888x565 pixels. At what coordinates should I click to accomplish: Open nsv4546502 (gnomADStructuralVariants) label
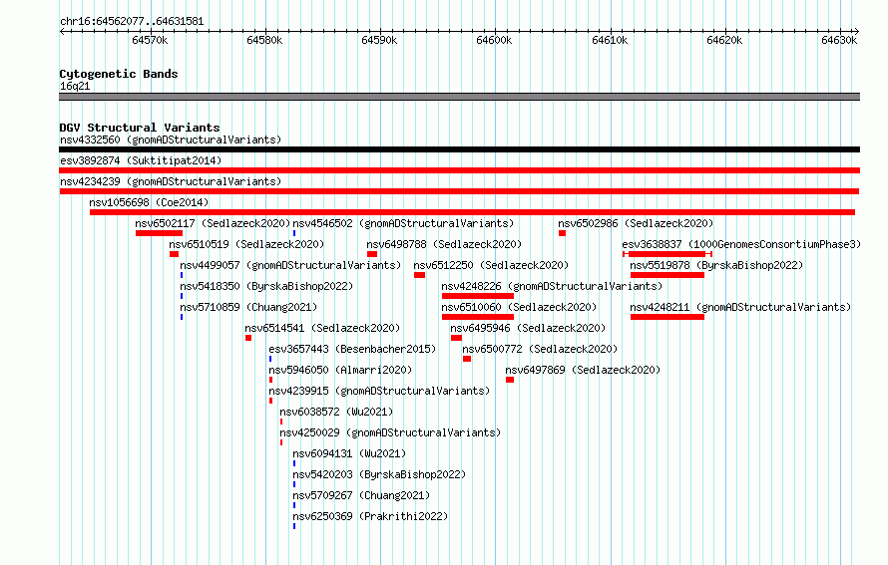pos(403,223)
